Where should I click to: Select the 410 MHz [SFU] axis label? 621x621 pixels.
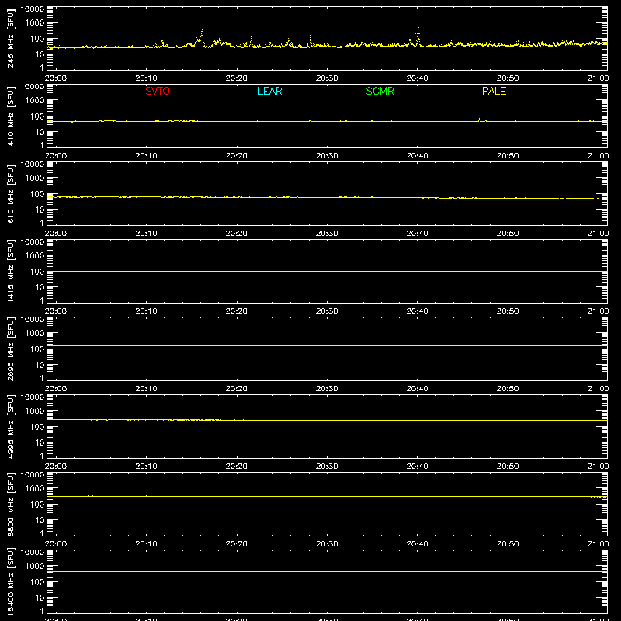[11, 116]
